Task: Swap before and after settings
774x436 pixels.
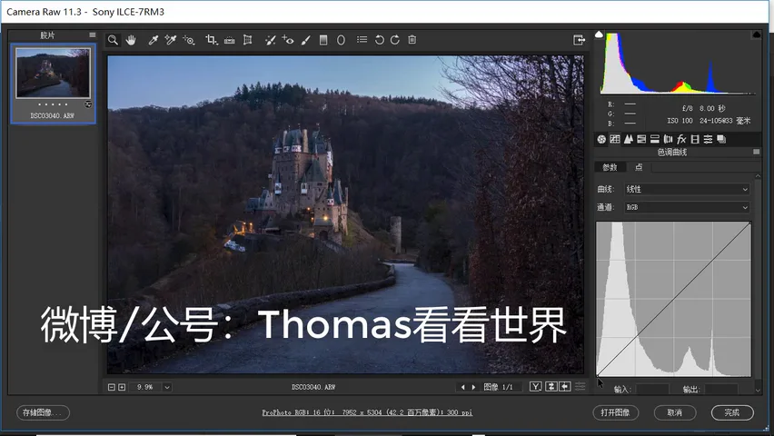Action: click(x=551, y=387)
